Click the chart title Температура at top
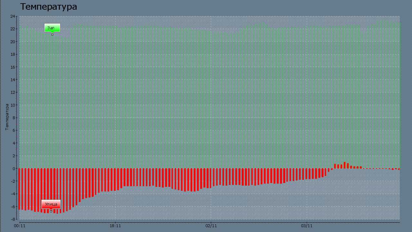 [x=49, y=7]
